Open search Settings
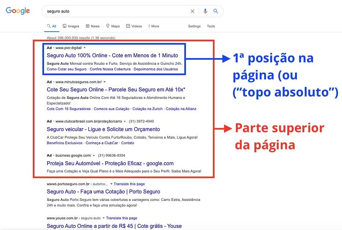Image resolution: width=342 pixels, height=230 pixels. 195,26
